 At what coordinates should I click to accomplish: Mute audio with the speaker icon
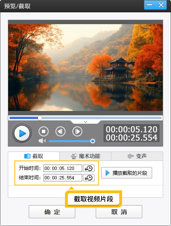42,141
